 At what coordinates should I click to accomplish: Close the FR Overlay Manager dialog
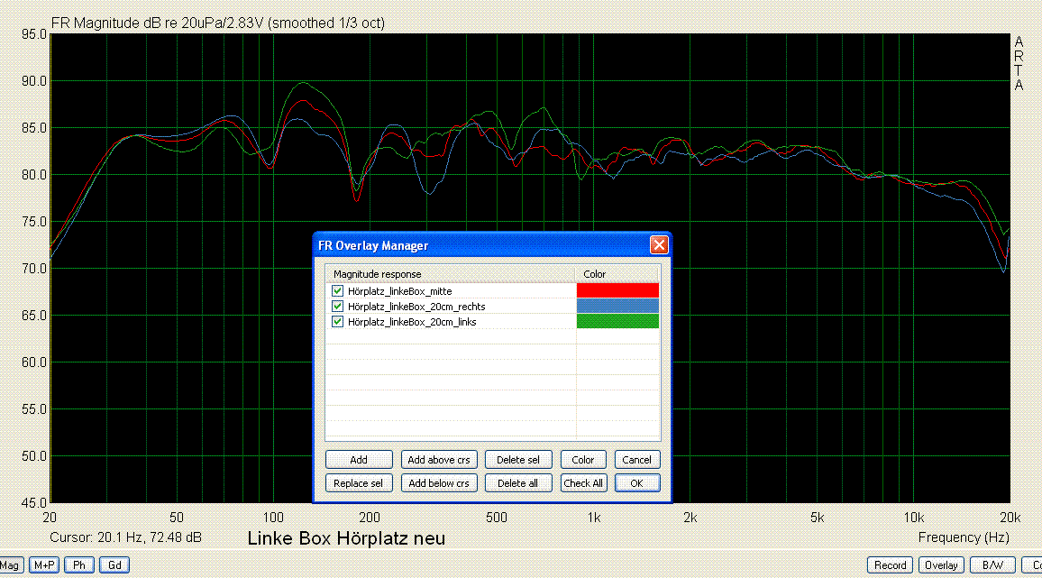(659, 245)
